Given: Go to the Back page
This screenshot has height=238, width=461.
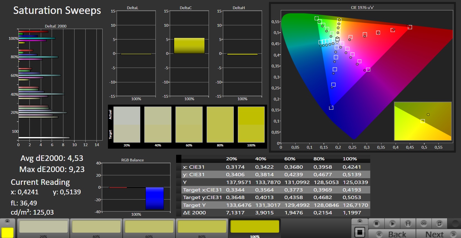Looking at the screenshot, I should 392,234.
